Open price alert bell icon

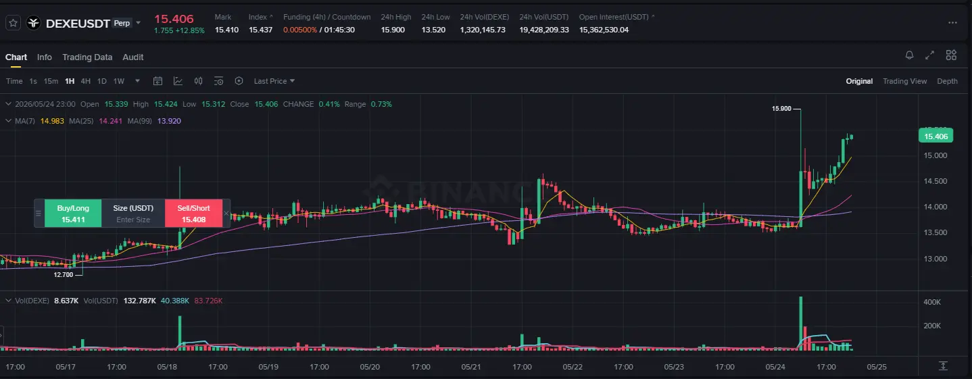pyautogui.click(x=909, y=55)
